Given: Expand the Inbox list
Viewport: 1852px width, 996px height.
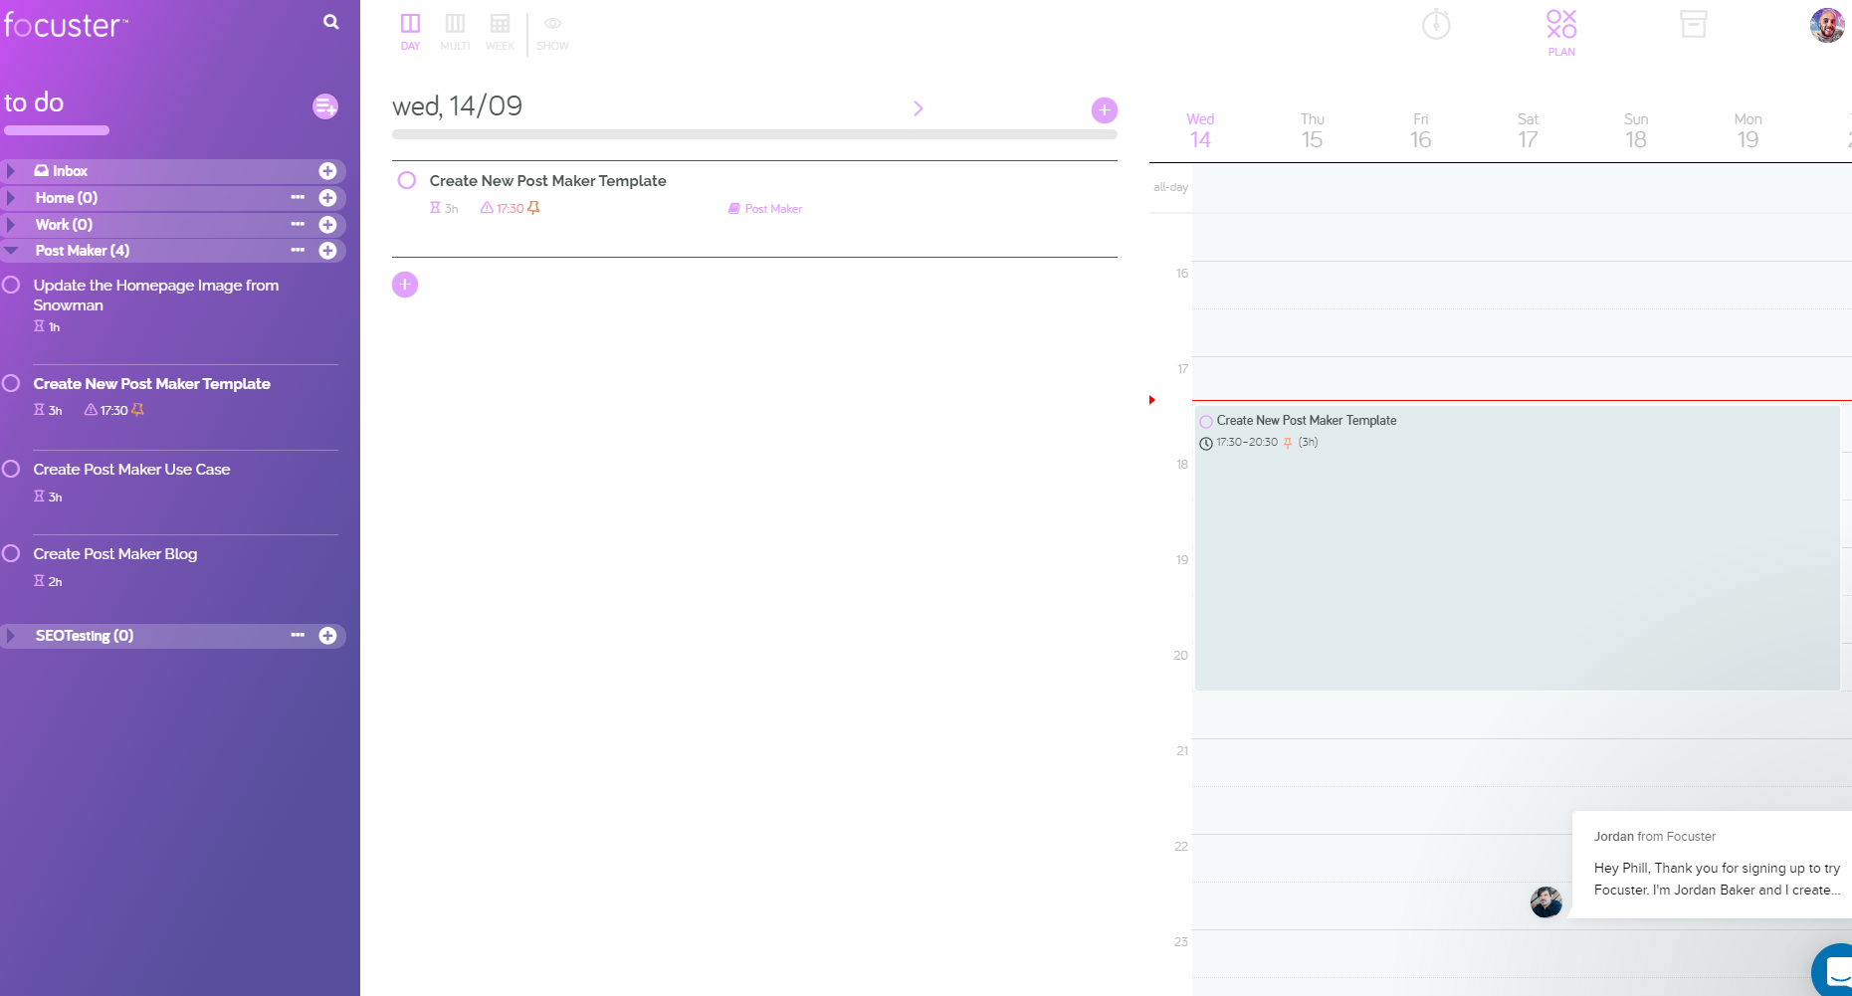Looking at the screenshot, I should (x=11, y=171).
